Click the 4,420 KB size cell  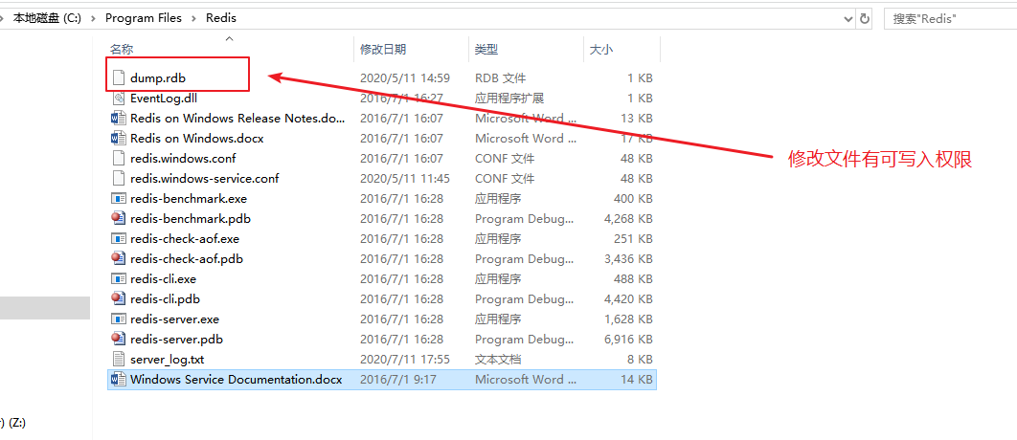click(628, 299)
